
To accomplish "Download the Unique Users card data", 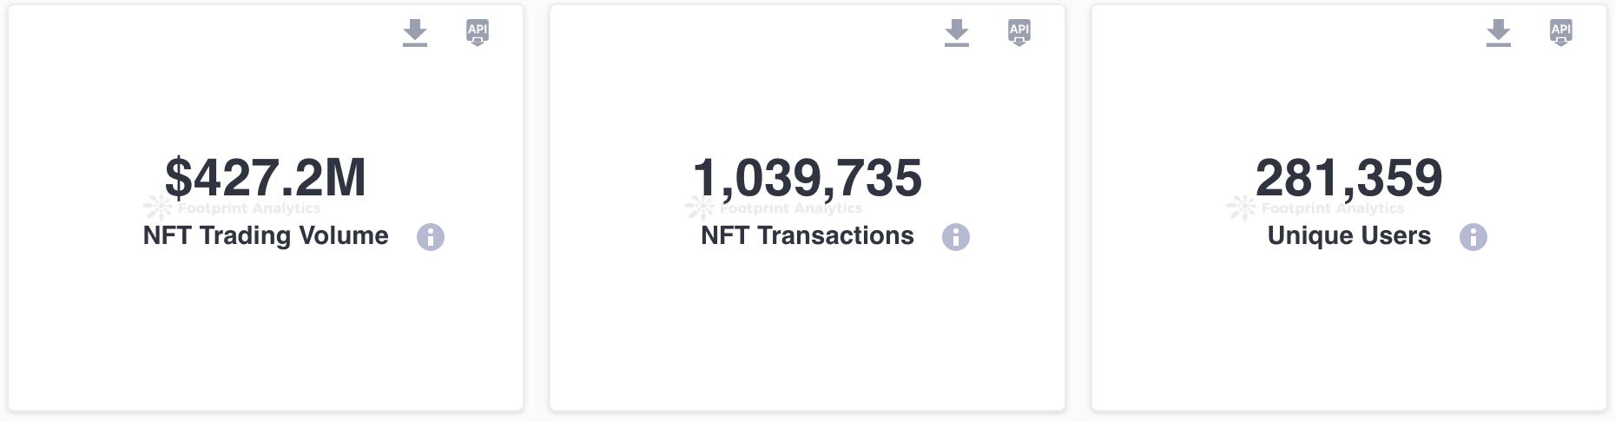I will point(1499,33).
